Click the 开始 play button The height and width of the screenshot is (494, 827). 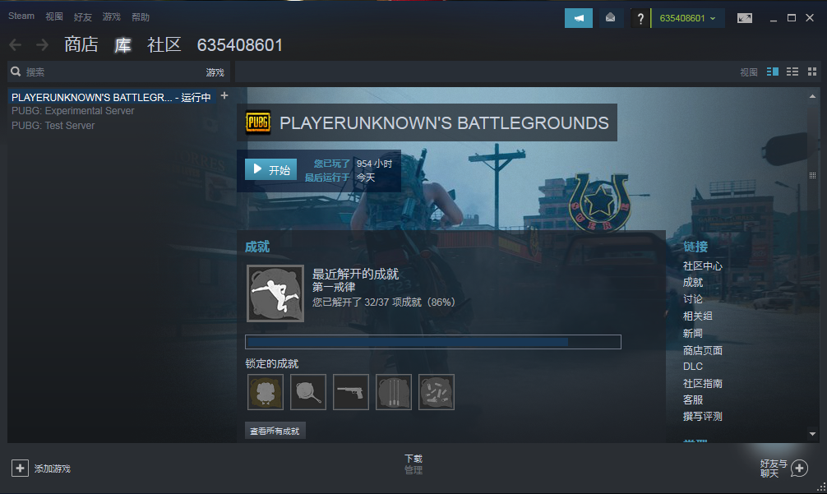click(x=270, y=170)
